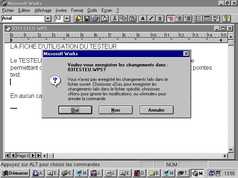Click Annuler to cancel the command
This screenshot has width=238, height=178.
tap(157, 110)
